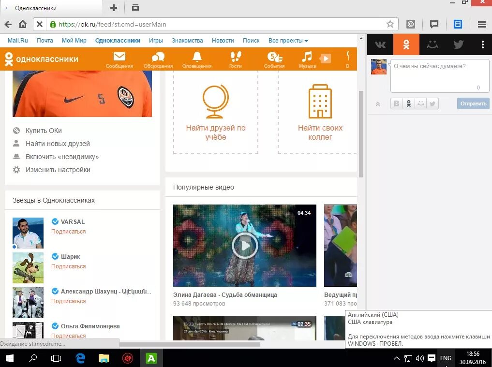Open Гости footprints icon
Screen dimensions: 492x367
pyautogui.click(x=235, y=59)
